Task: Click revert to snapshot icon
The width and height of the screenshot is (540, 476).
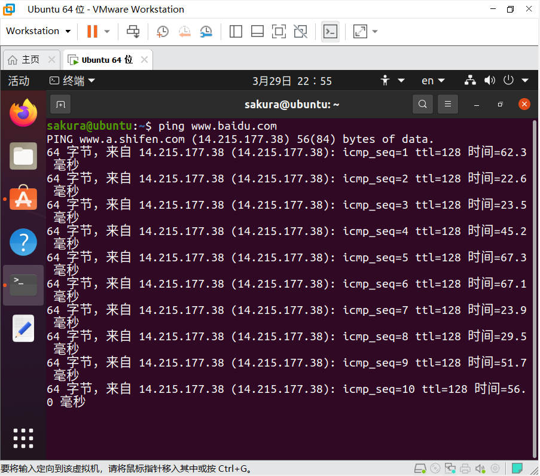Action: [x=184, y=31]
